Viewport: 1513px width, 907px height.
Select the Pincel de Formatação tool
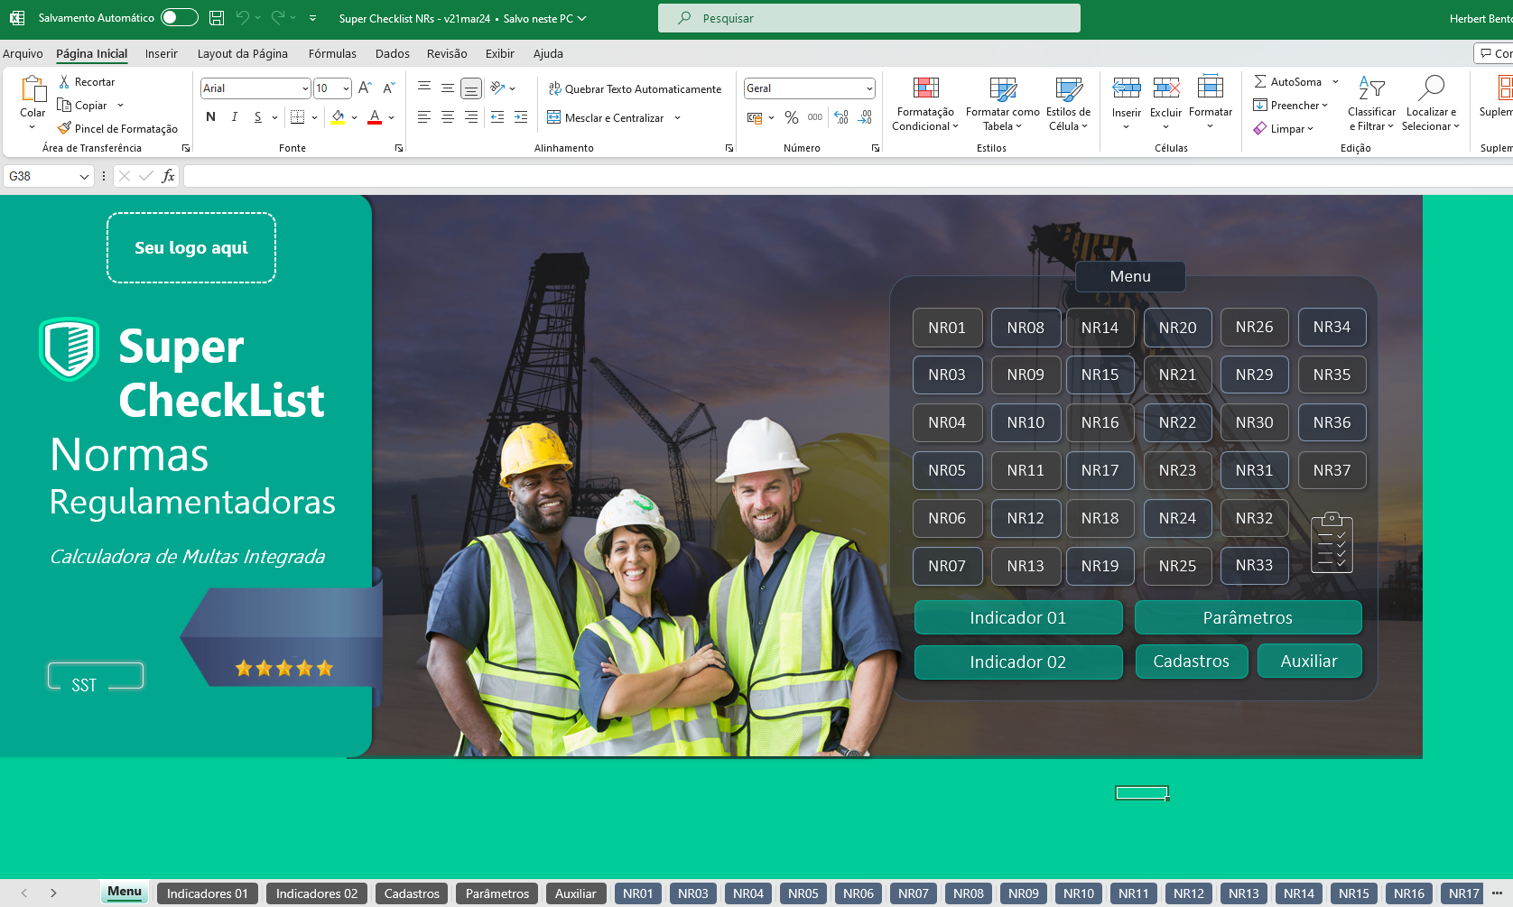click(117, 128)
